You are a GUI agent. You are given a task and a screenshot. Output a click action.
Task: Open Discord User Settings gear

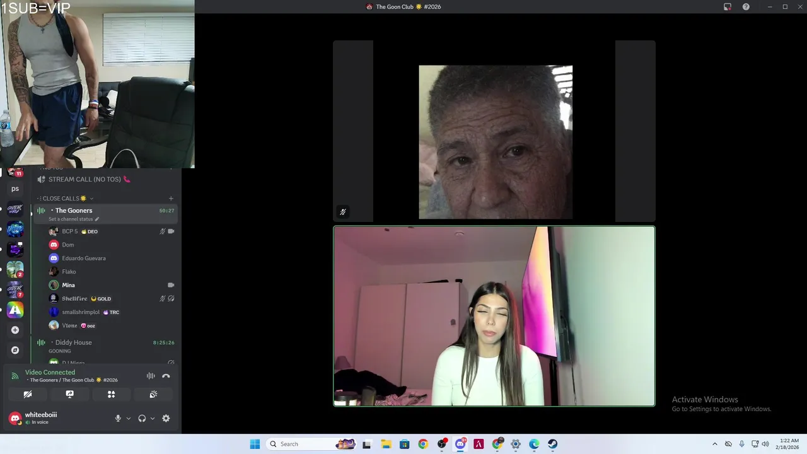(166, 418)
